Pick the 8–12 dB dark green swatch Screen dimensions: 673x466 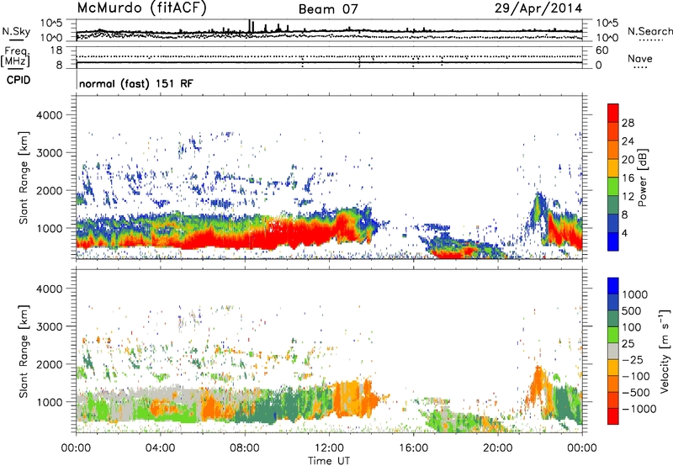(613, 205)
